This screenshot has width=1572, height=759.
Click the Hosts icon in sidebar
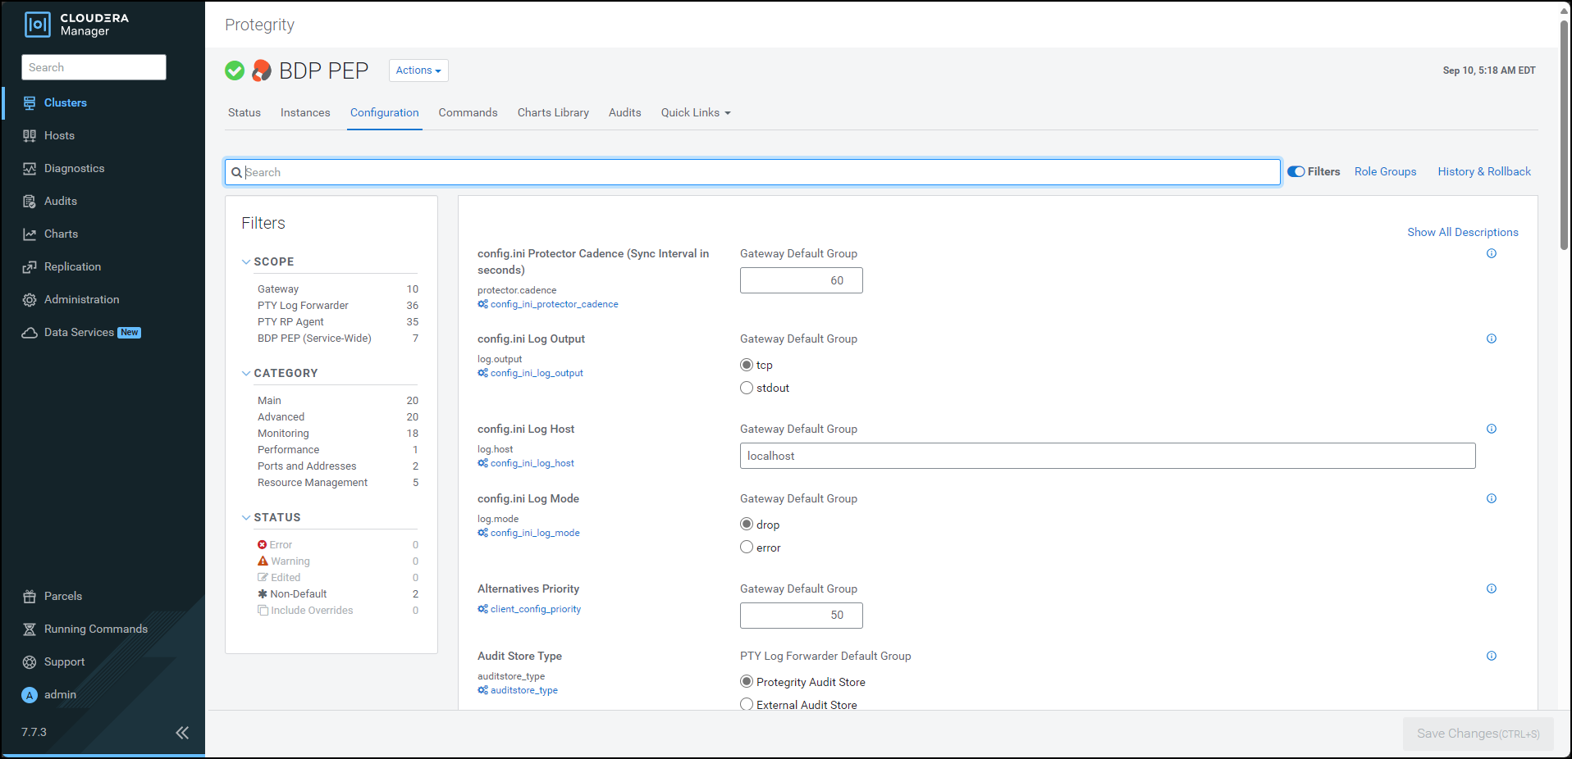(x=30, y=136)
